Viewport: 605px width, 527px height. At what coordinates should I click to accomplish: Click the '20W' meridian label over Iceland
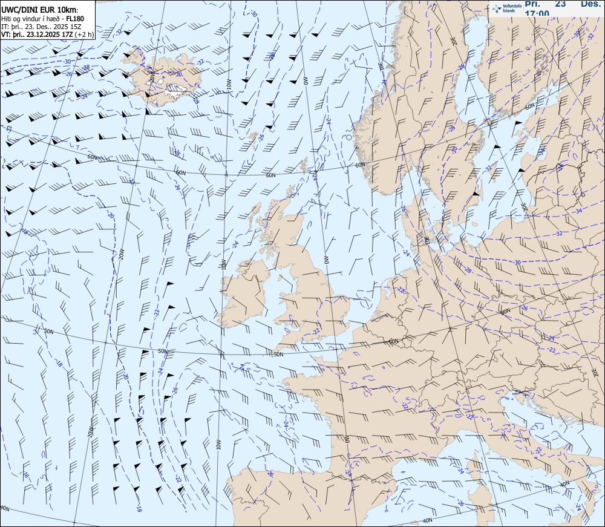152,76
